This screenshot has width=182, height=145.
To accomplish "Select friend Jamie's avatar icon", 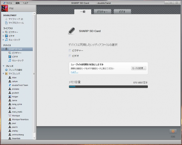I will tap(10, 100).
